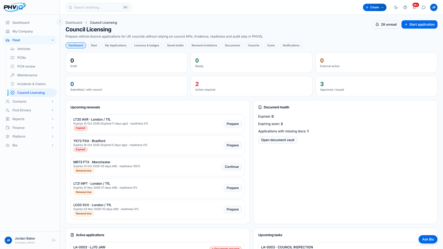The width and height of the screenshot is (443, 249).
Task: Open Incidents & Claims under Fleet
Action: click(x=32, y=84)
